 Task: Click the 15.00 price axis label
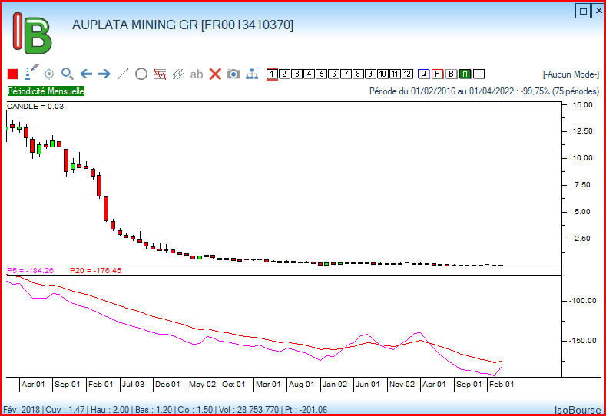[x=582, y=104]
